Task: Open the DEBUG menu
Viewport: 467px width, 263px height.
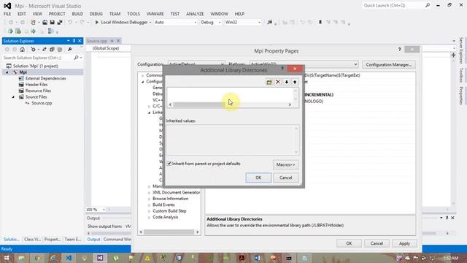Action: 96,14
